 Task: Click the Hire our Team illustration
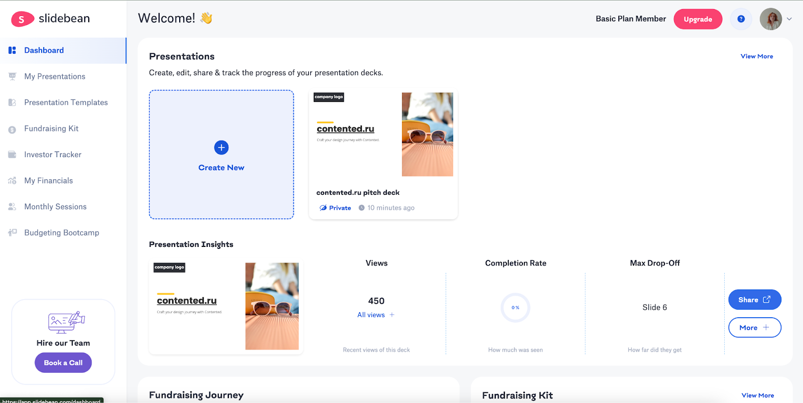click(66, 322)
